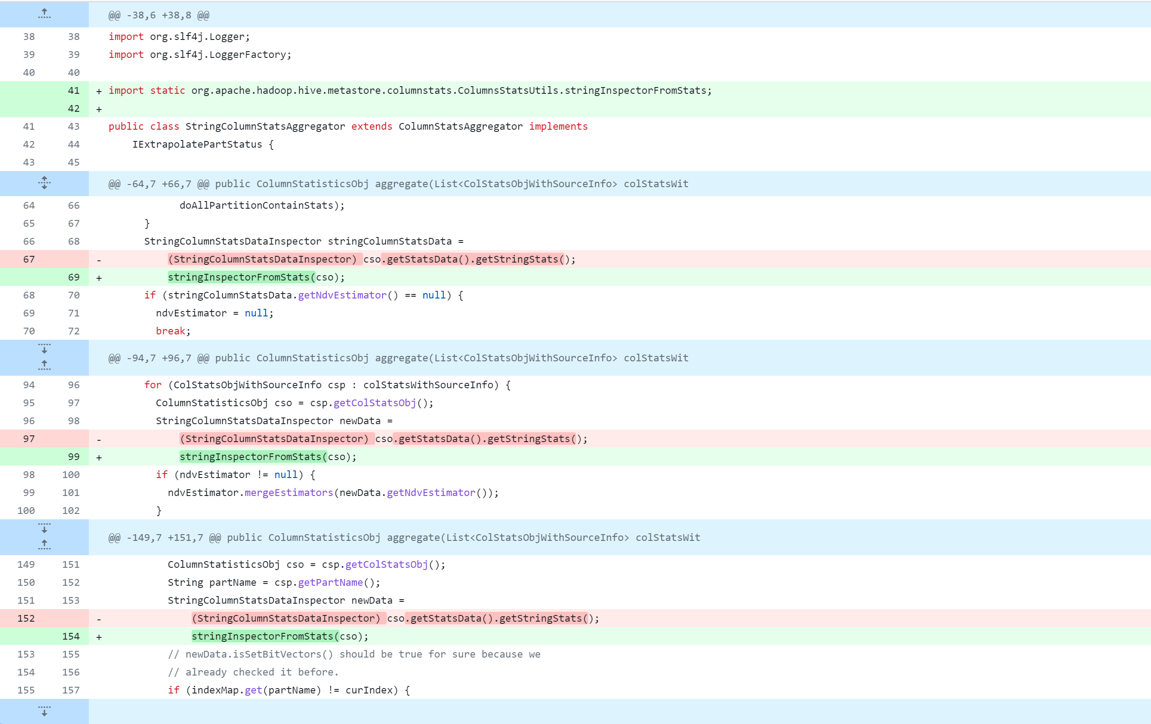Image resolution: width=1151 pixels, height=724 pixels.
Task: Select added line number 99
Action: [74, 456]
